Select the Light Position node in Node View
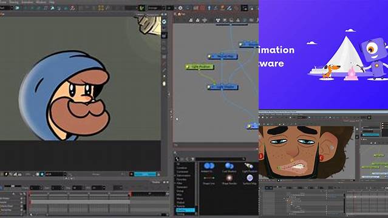 pyautogui.click(x=200, y=67)
